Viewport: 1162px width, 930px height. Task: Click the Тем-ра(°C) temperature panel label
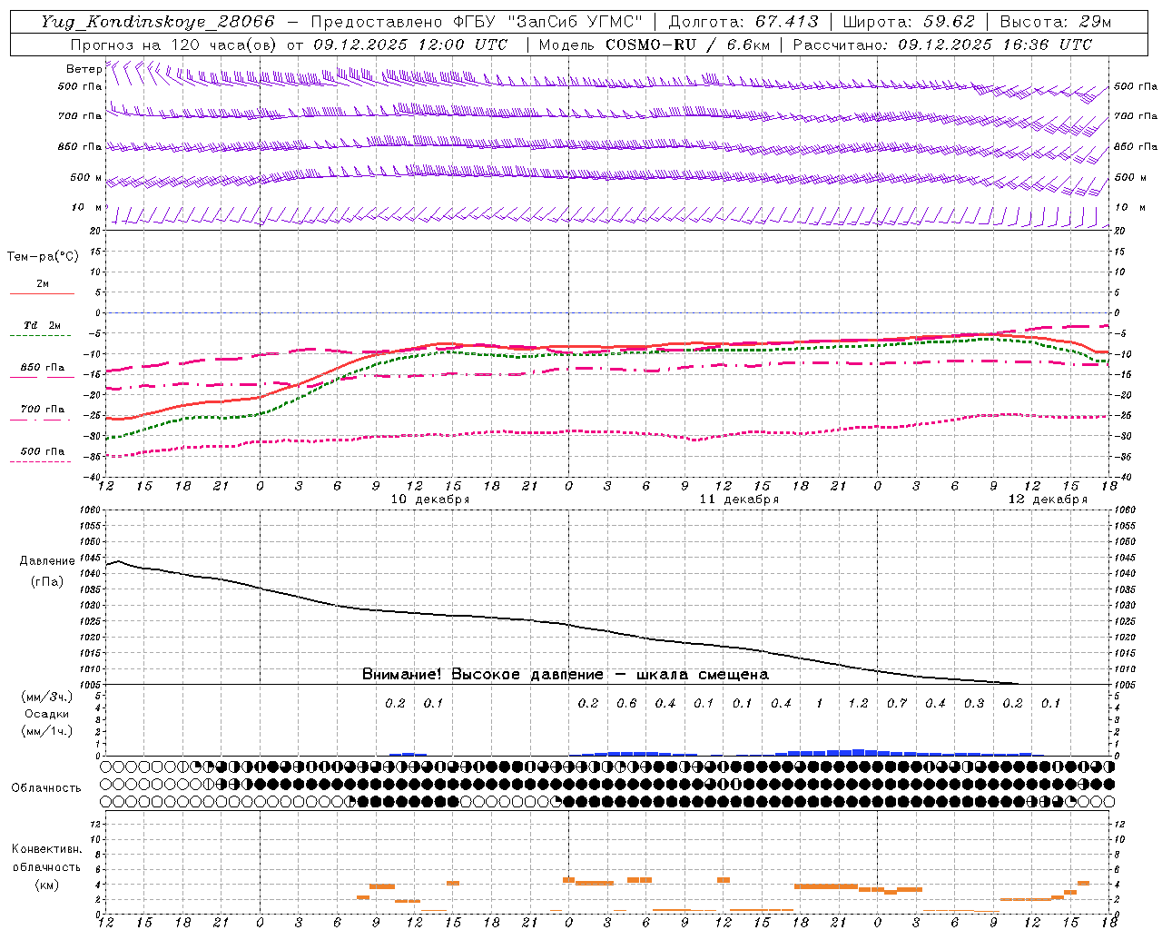pos(43,256)
